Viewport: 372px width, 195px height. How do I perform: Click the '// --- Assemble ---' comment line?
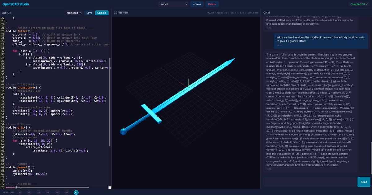(22, 184)
